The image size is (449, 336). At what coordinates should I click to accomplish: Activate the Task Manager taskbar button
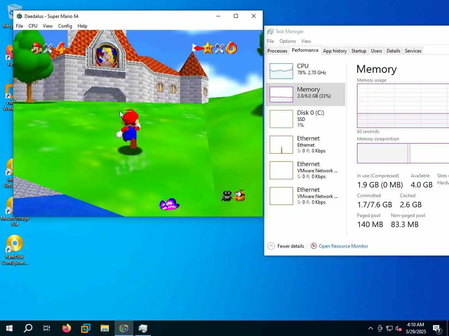coord(143,328)
